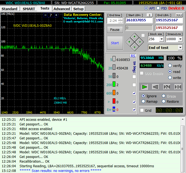Click the red current LBA field 1953525167
This screenshot has width=186, height=173.
[x=169, y=28]
